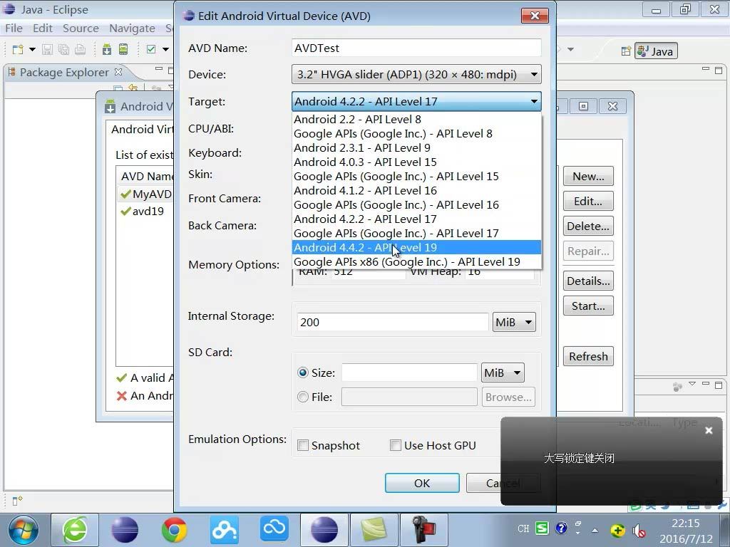This screenshot has width=730, height=547.
Task: Click Refresh in AVD Manager window
Action: [588, 356]
